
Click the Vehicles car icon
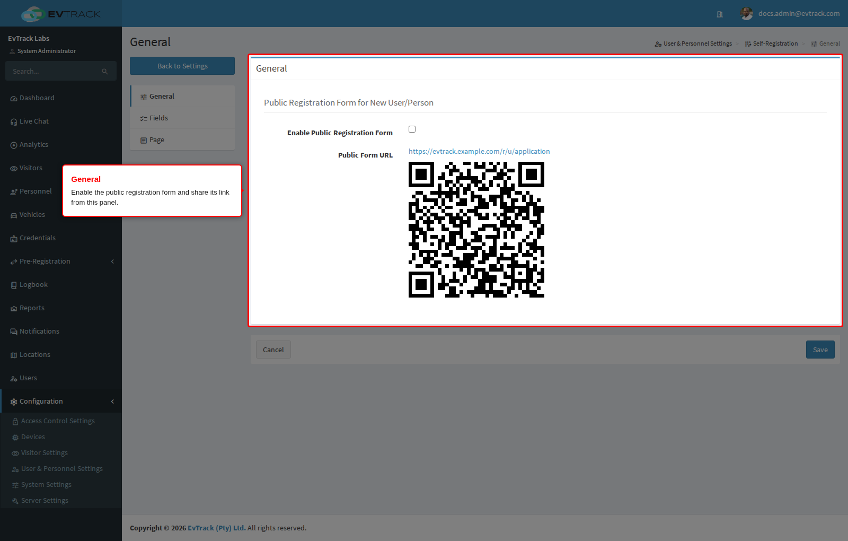(x=14, y=215)
